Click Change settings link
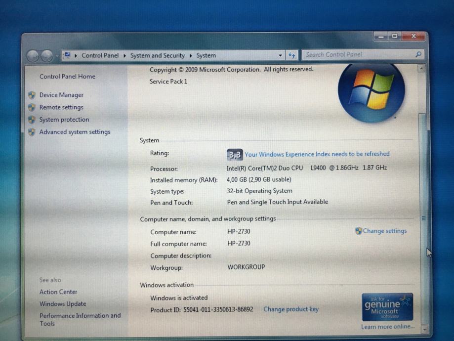This screenshot has width=454, height=341. (x=384, y=231)
